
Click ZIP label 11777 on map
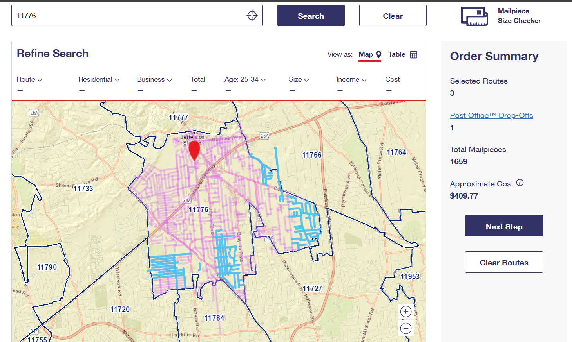(179, 118)
